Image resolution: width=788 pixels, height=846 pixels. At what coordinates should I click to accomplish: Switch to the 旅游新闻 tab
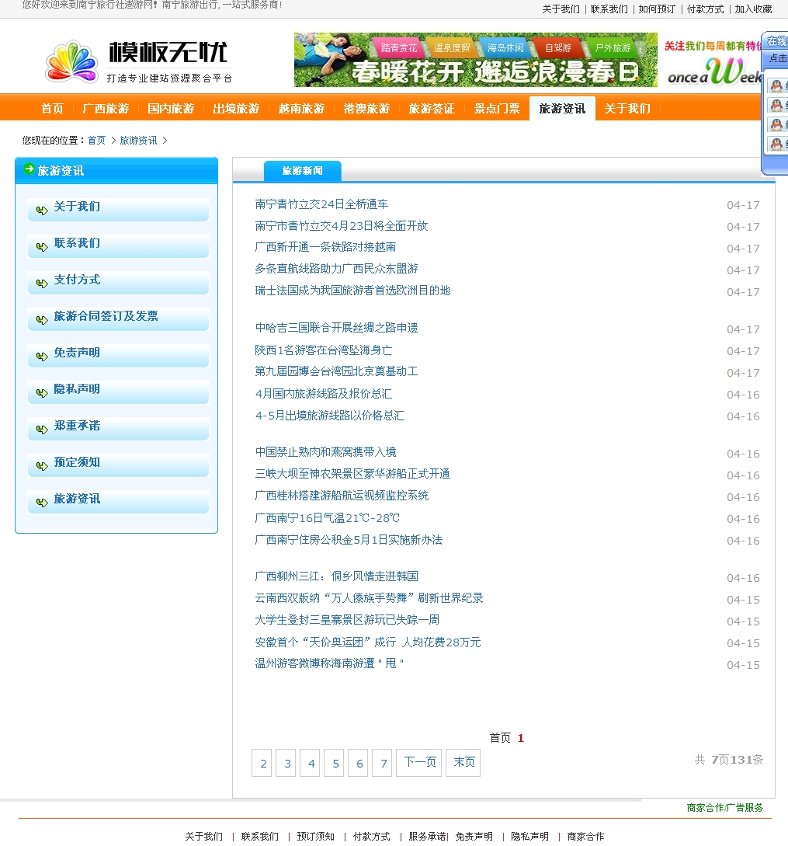pos(302,171)
